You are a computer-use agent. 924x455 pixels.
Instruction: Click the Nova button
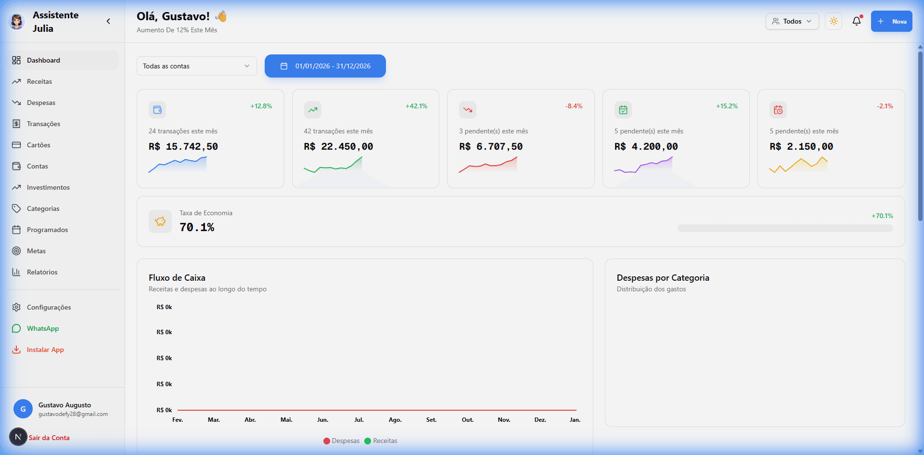pyautogui.click(x=891, y=21)
